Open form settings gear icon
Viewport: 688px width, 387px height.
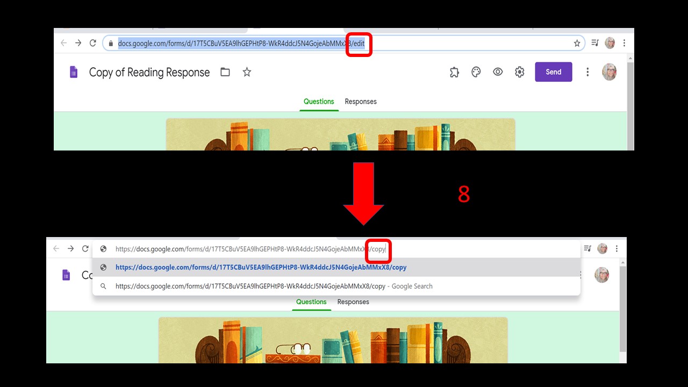click(x=519, y=72)
